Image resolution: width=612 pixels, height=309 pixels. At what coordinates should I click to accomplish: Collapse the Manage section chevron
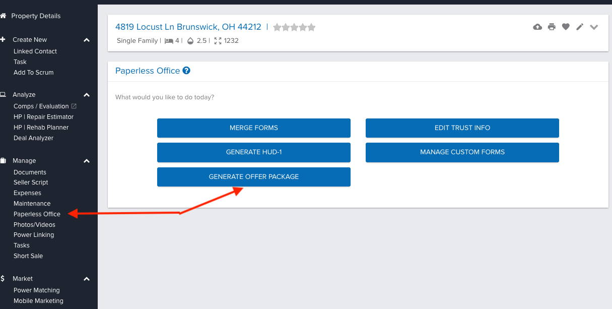pos(87,161)
